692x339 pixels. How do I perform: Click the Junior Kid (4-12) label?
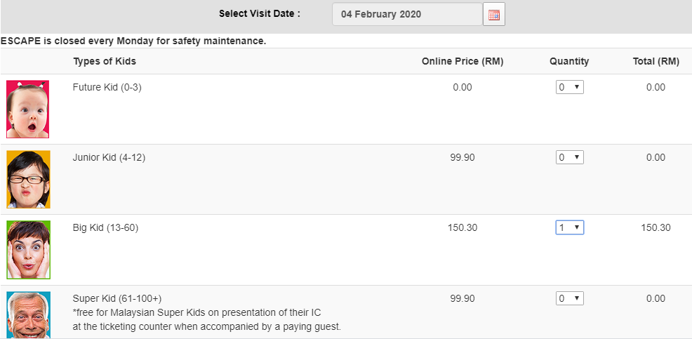(109, 157)
